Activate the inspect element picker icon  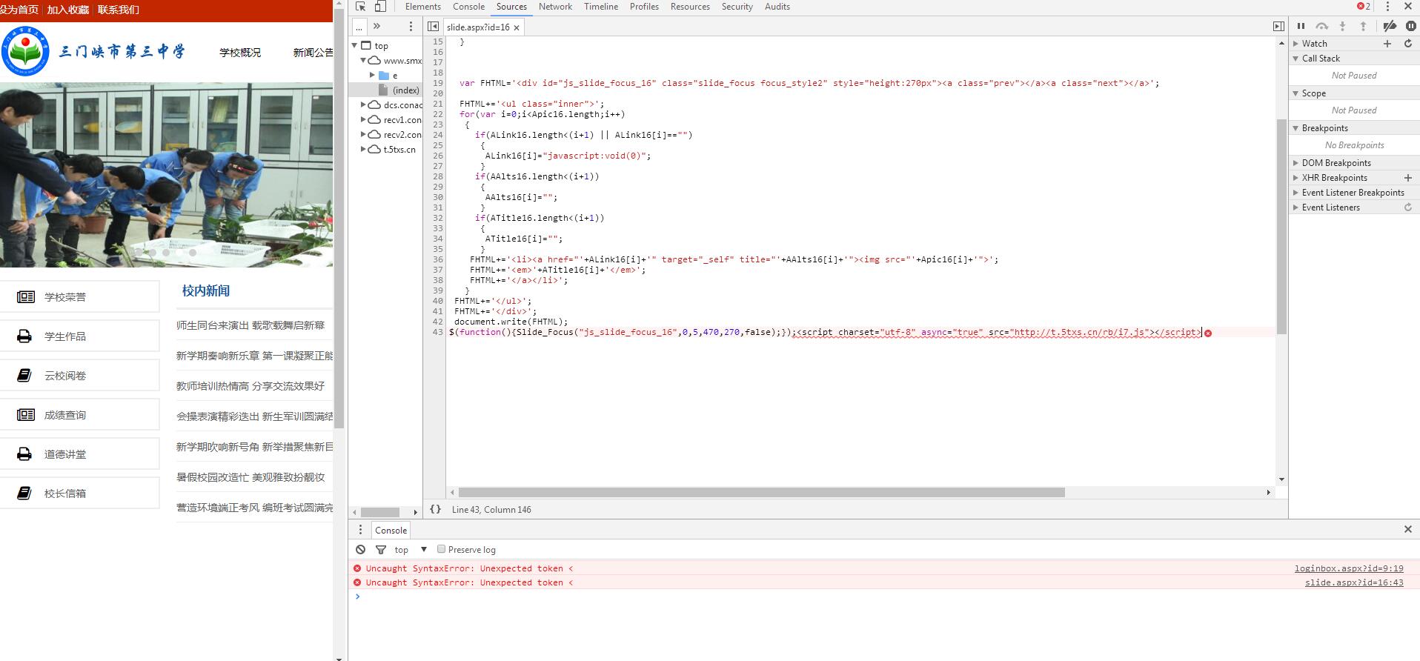(361, 7)
